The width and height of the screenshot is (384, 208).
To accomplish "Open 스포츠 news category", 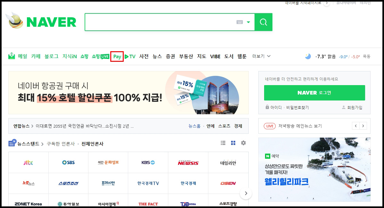I will click(224, 126).
